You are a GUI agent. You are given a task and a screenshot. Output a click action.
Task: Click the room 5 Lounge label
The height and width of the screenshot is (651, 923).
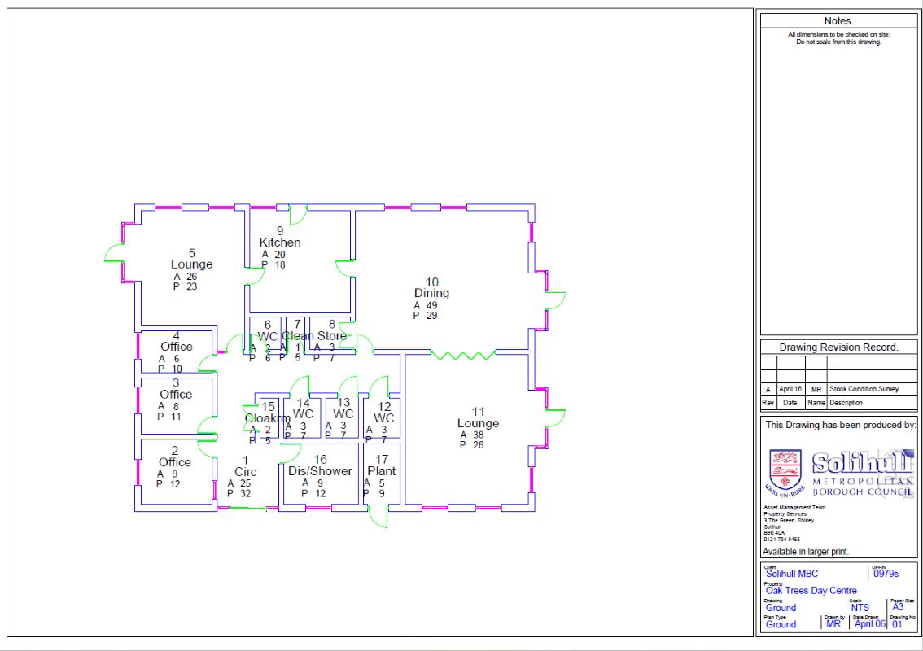[x=191, y=259]
